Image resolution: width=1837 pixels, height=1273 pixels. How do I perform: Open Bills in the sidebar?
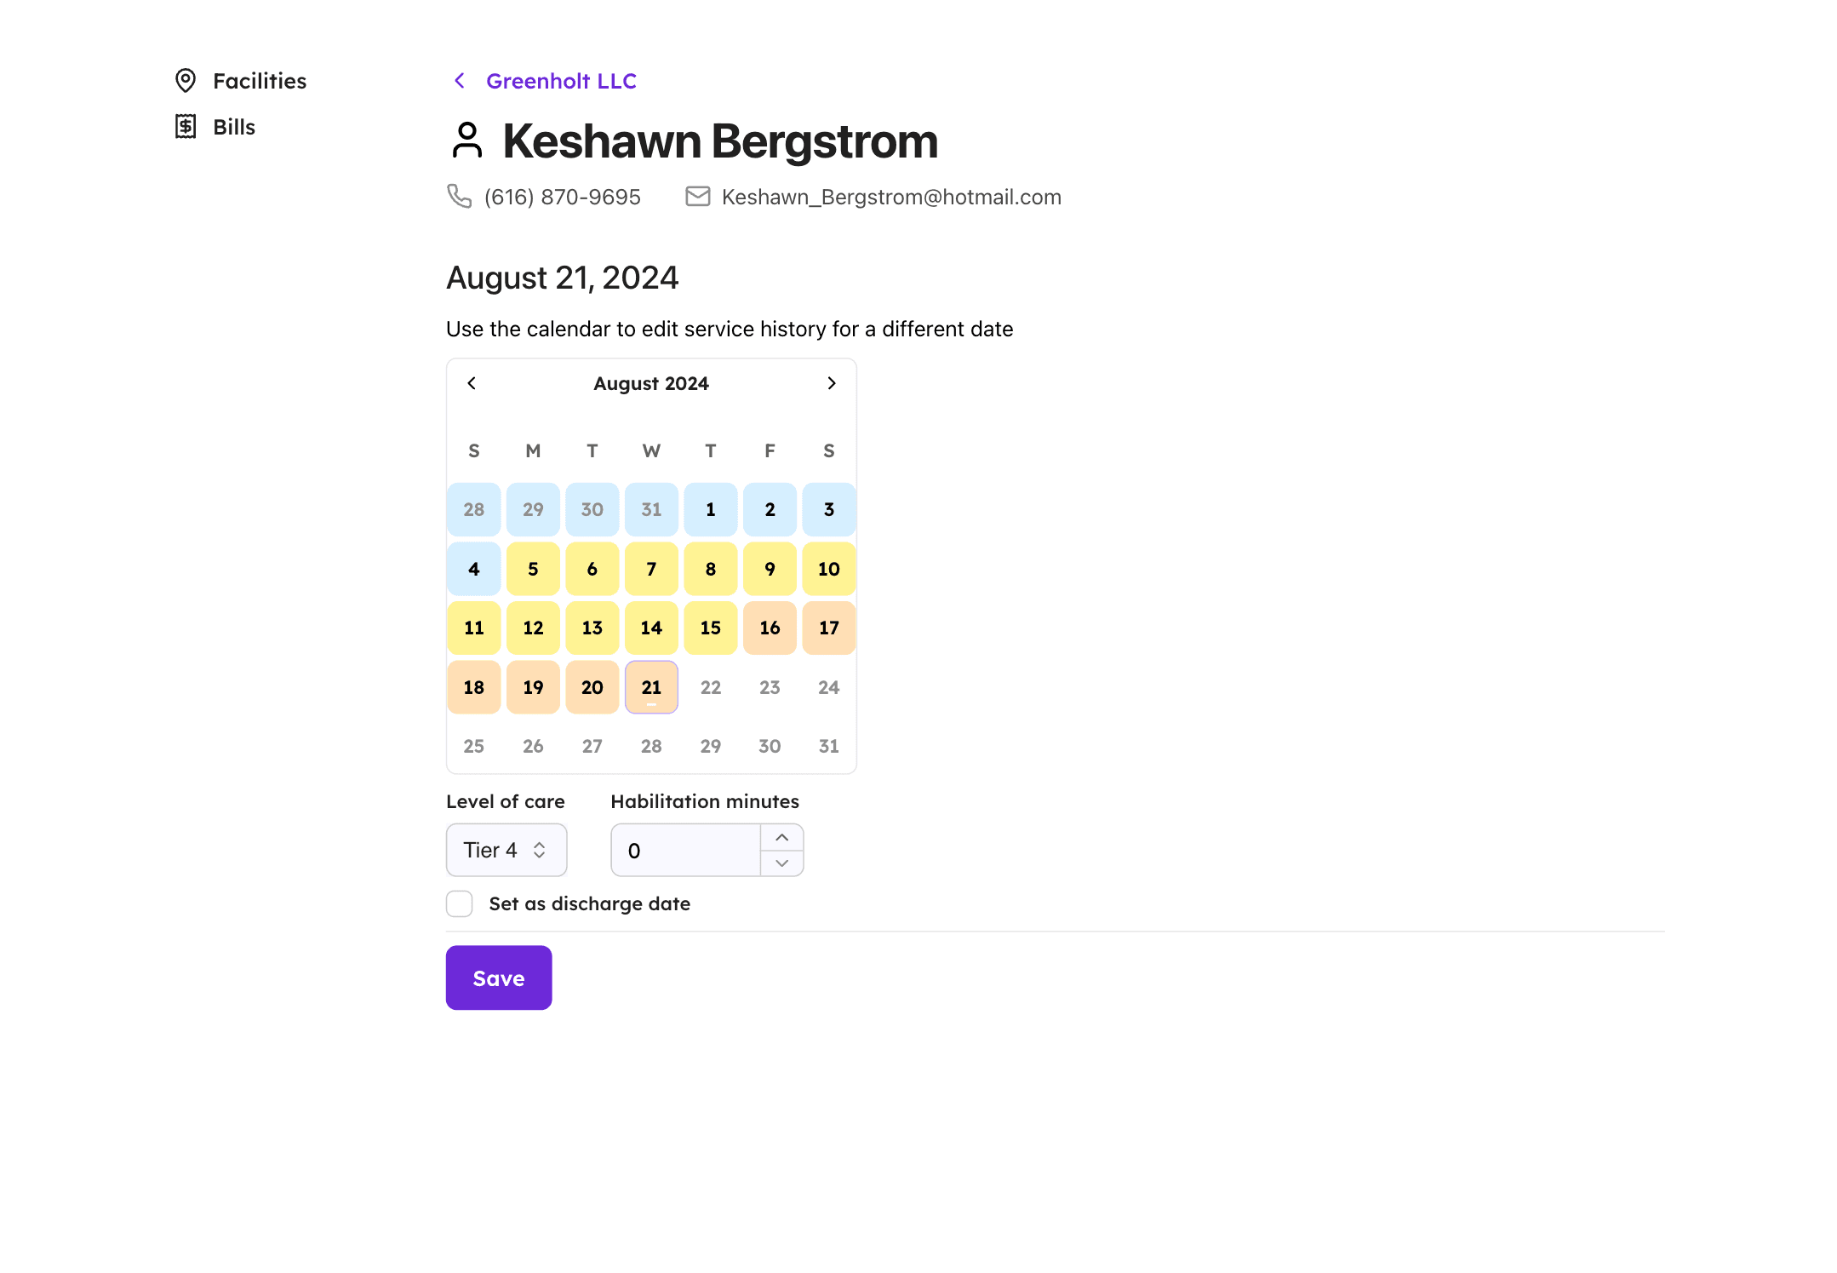[234, 127]
